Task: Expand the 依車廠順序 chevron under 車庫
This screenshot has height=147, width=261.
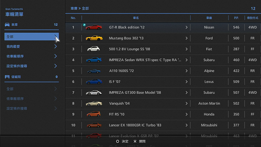Action: point(55,56)
